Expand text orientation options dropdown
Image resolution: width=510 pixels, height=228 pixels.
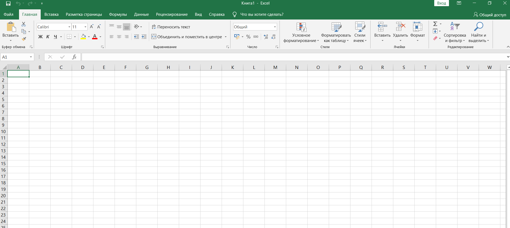coord(141,27)
